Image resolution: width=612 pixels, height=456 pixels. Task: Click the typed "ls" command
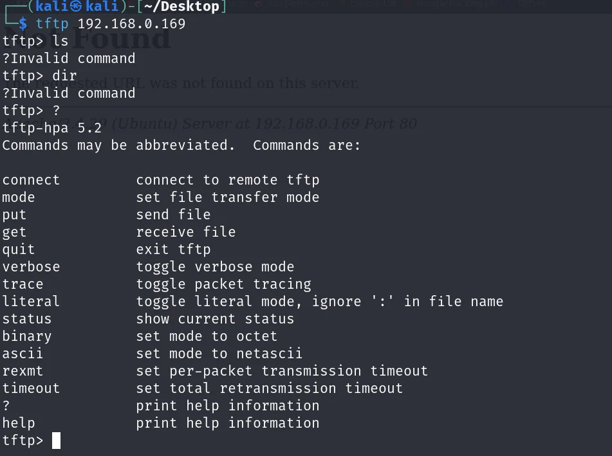[60, 42]
